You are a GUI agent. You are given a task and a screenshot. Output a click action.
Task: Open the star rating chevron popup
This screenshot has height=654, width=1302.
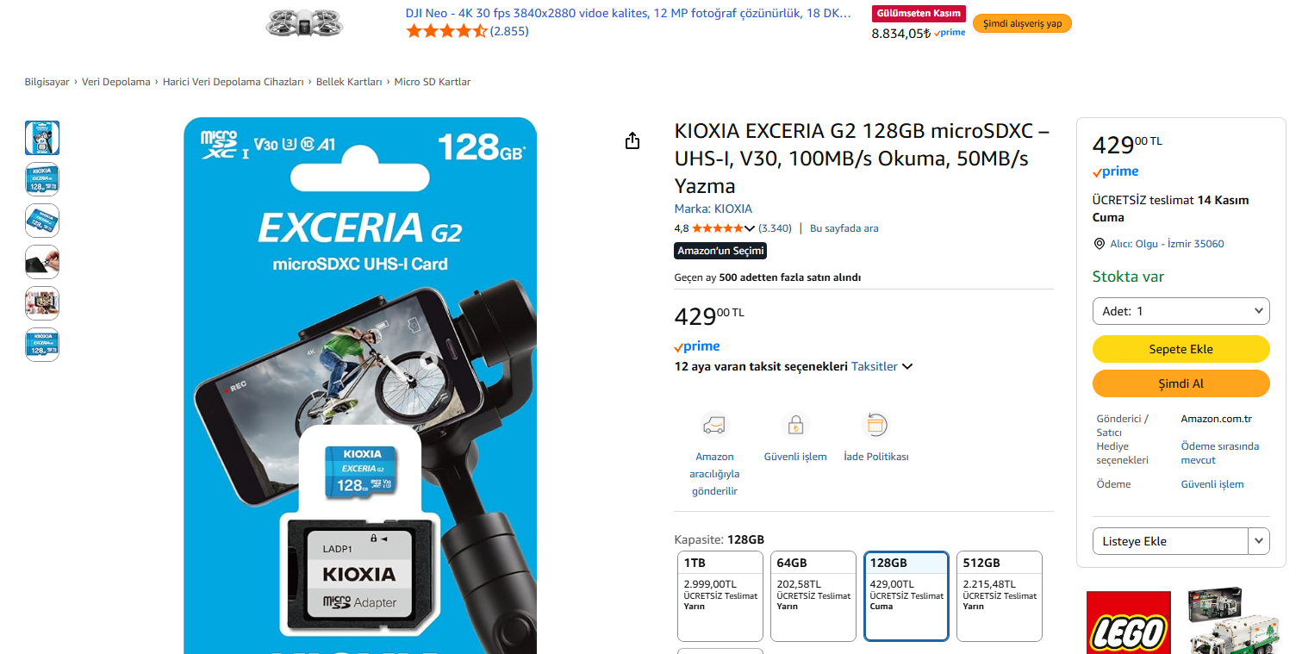tap(750, 228)
